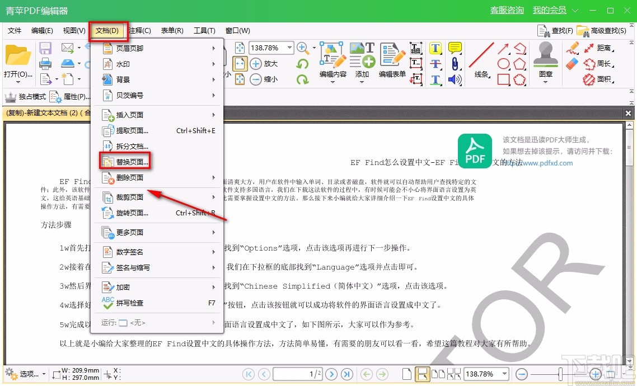Select the speaker sound tool

(x=455, y=79)
